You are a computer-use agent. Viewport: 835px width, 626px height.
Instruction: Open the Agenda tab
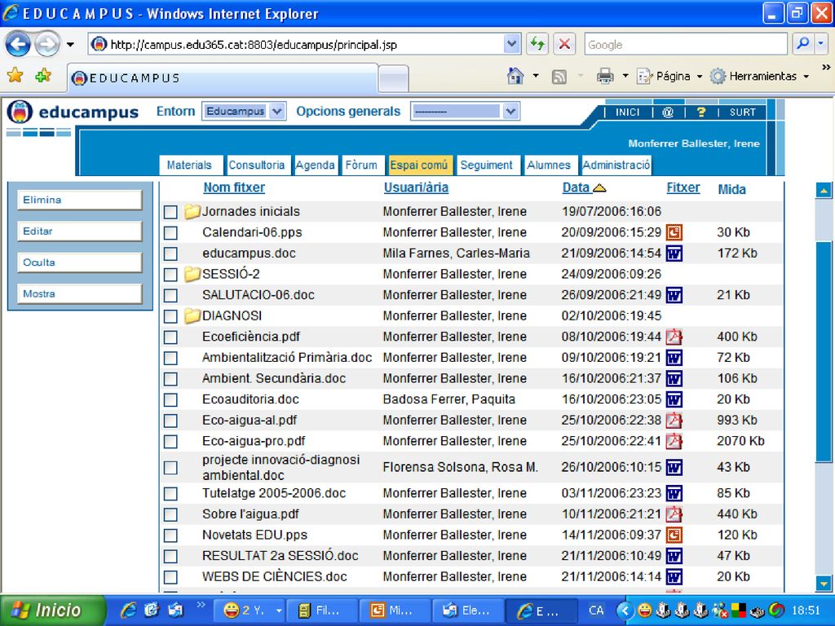pos(316,165)
